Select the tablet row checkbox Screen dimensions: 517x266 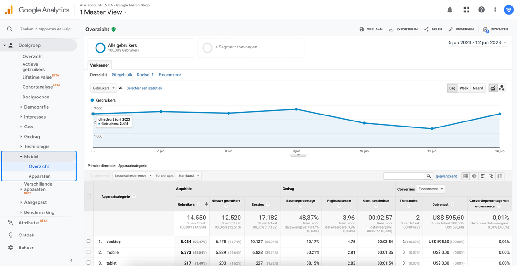click(89, 263)
